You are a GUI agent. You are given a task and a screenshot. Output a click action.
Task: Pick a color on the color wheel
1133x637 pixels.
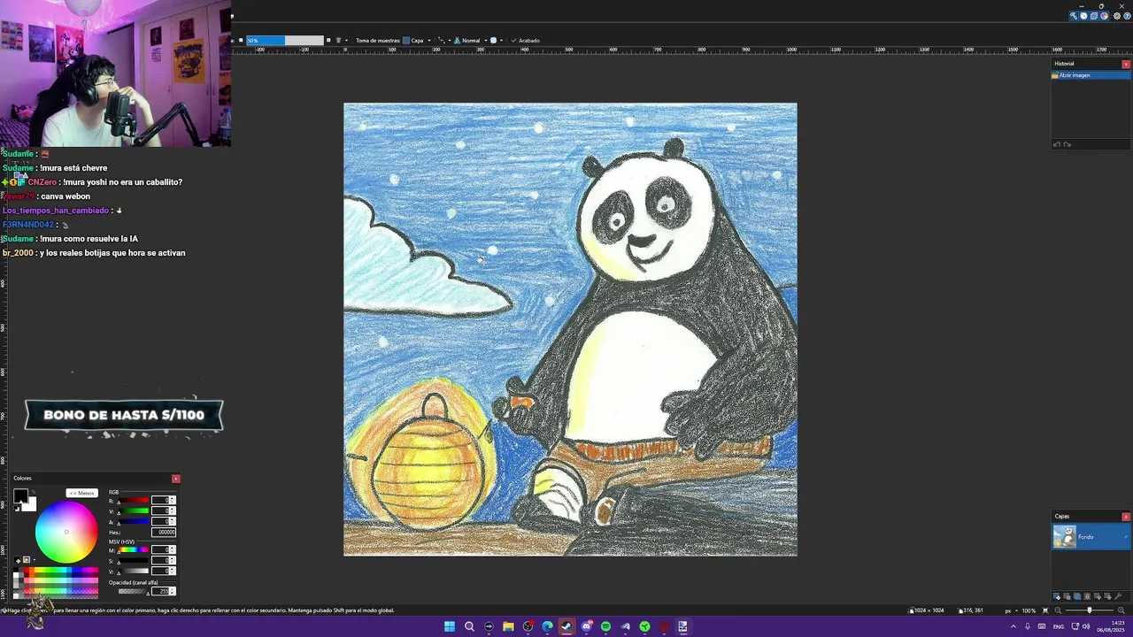pos(66,532)
